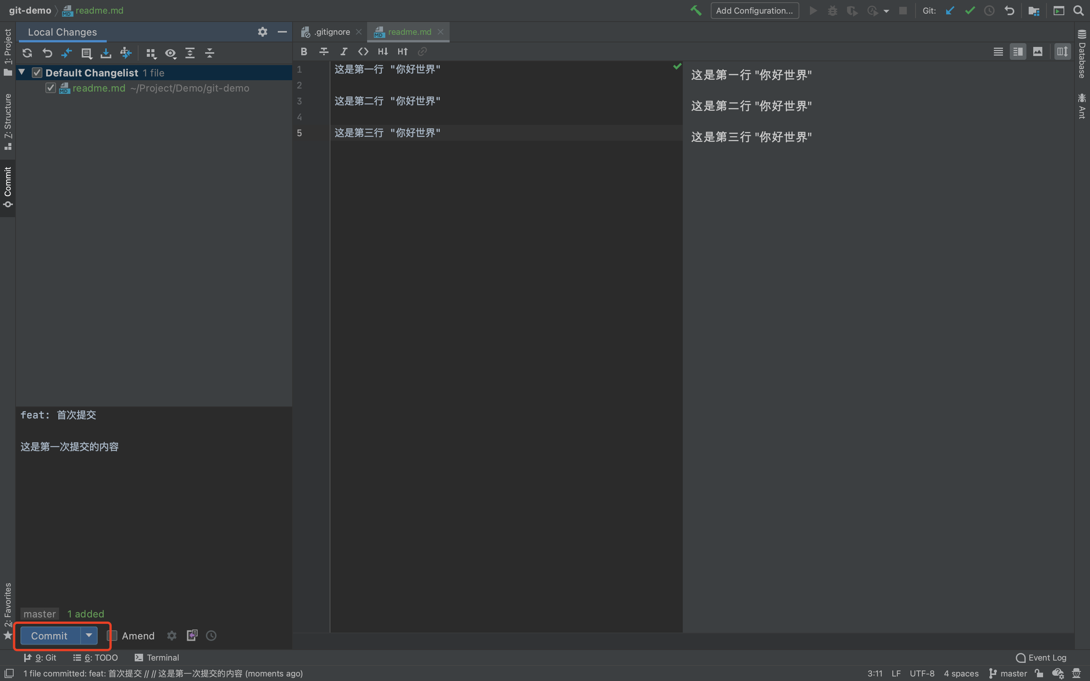Change UTF-8 file encoding in status bar
This screenshot has width=1090, height=681.
[922, 673]
